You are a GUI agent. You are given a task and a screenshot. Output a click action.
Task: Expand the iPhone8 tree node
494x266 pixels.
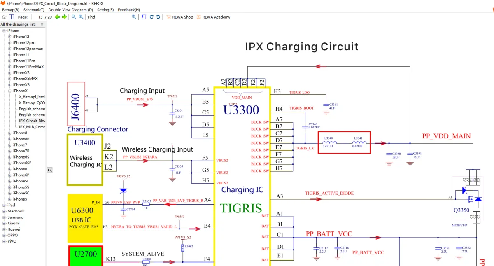pos(10,133)
